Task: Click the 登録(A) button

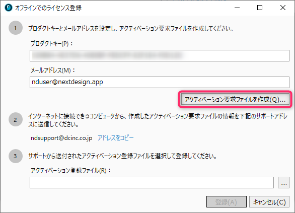Action: click(x=227, y=202)
